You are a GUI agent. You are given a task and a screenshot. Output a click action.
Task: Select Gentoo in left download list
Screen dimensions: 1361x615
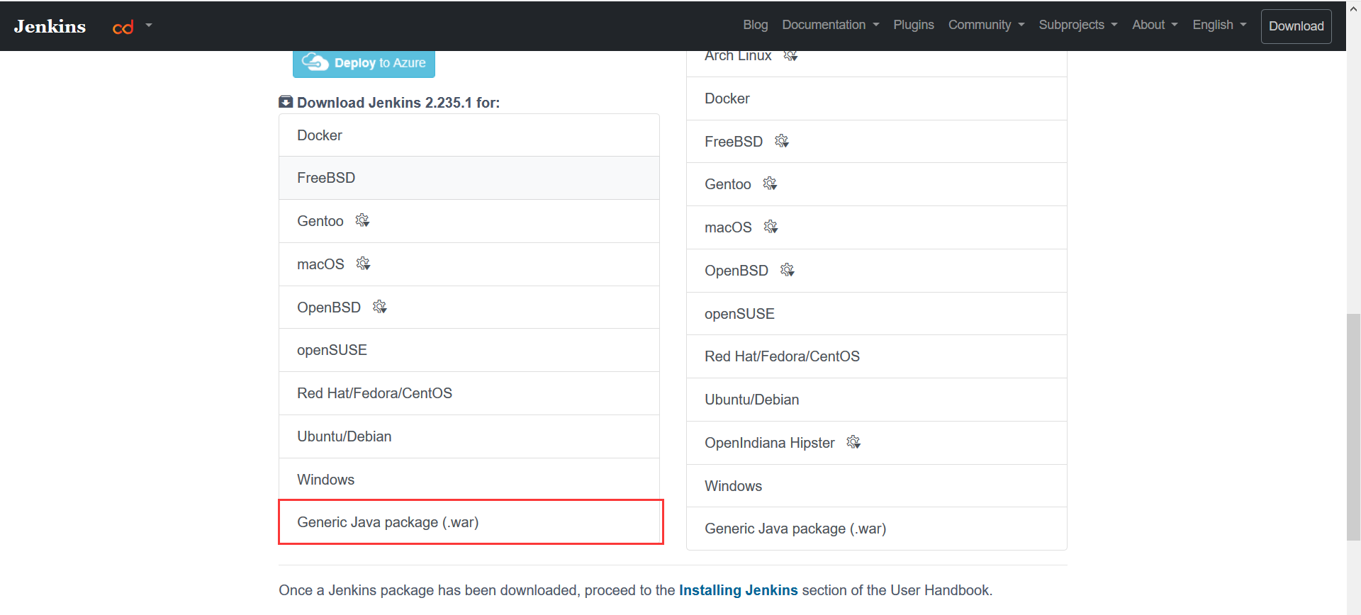point(469,221)
